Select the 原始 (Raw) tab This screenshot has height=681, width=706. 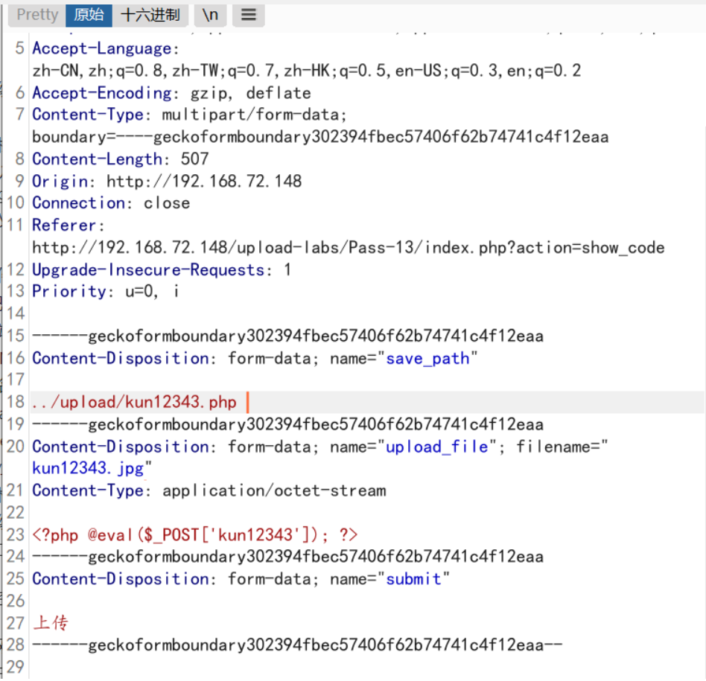89,15
